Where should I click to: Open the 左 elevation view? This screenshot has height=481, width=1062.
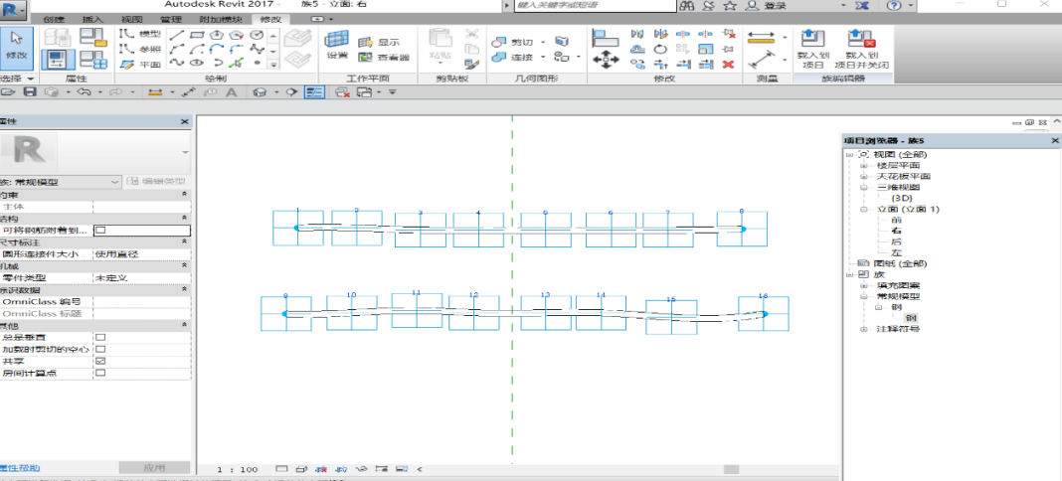(897, 252)
